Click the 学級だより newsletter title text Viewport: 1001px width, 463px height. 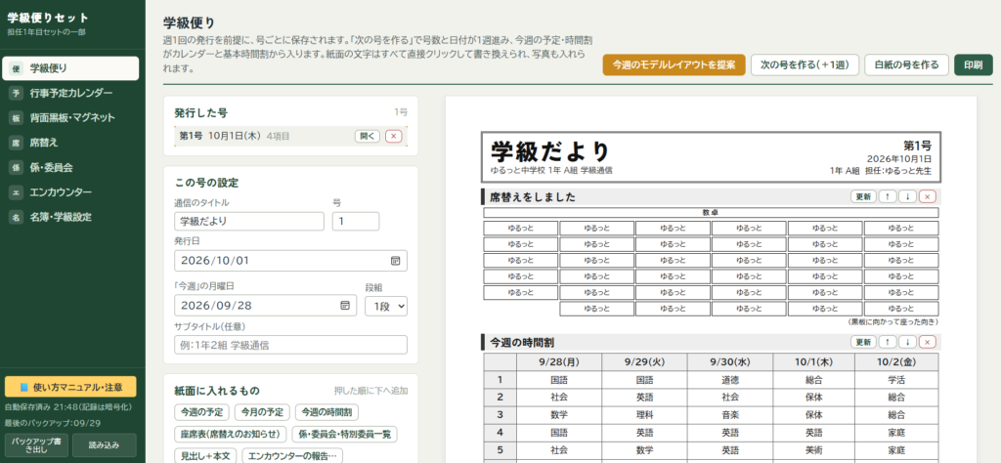point(550,151)
